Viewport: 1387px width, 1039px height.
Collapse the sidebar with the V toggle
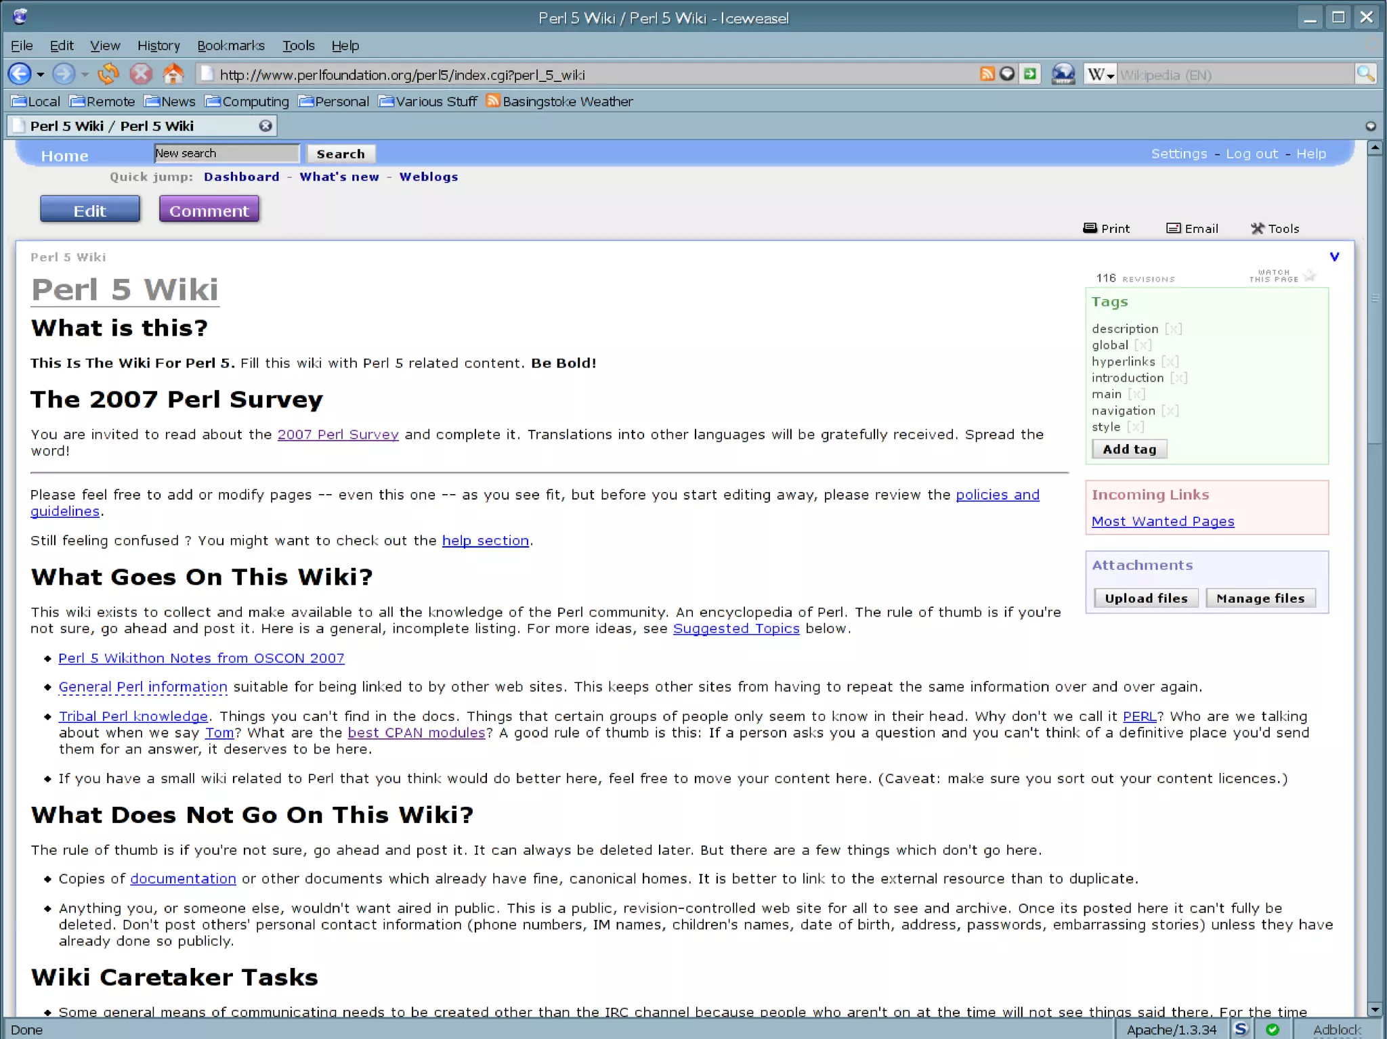point(1334,257)
